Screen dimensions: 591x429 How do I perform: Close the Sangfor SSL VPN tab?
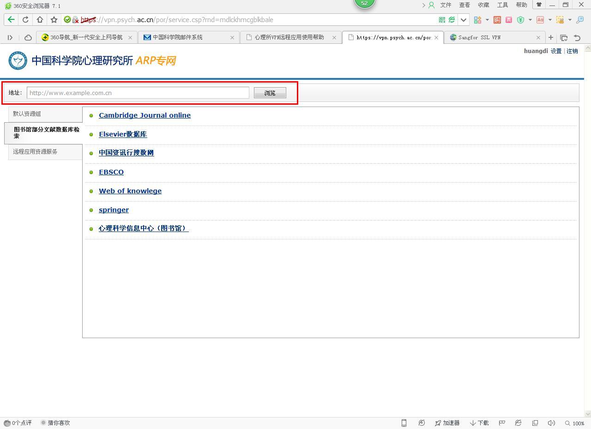538,37
